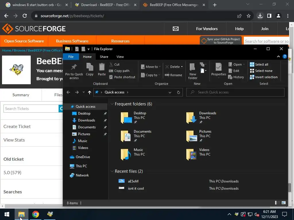Go back in File Explorer navigation
Viewport: 294px width, 220px height.
point(68,92)
